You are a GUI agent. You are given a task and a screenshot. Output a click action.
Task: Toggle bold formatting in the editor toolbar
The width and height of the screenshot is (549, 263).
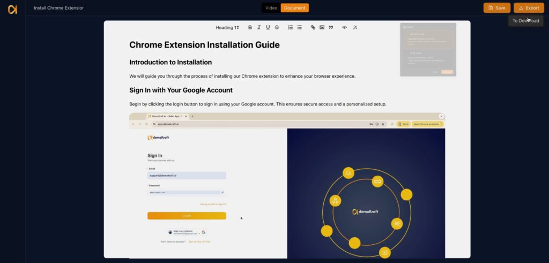[250, 27]
